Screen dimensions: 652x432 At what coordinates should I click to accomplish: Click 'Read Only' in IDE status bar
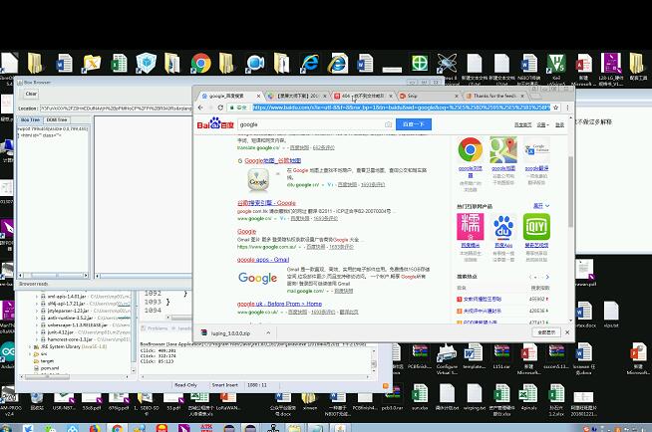185,385
